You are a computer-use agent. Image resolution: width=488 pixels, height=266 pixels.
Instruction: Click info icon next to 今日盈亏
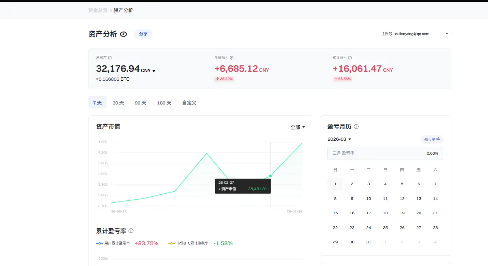pos(232,58)
